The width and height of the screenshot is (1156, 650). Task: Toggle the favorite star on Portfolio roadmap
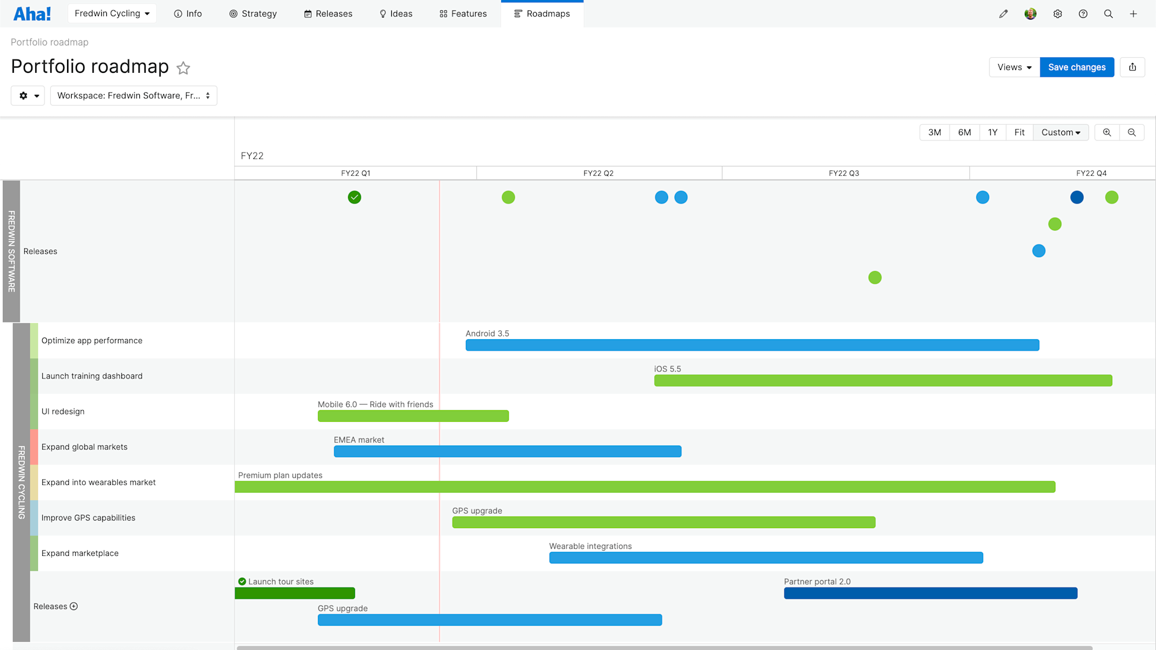(x=183, y=68)
